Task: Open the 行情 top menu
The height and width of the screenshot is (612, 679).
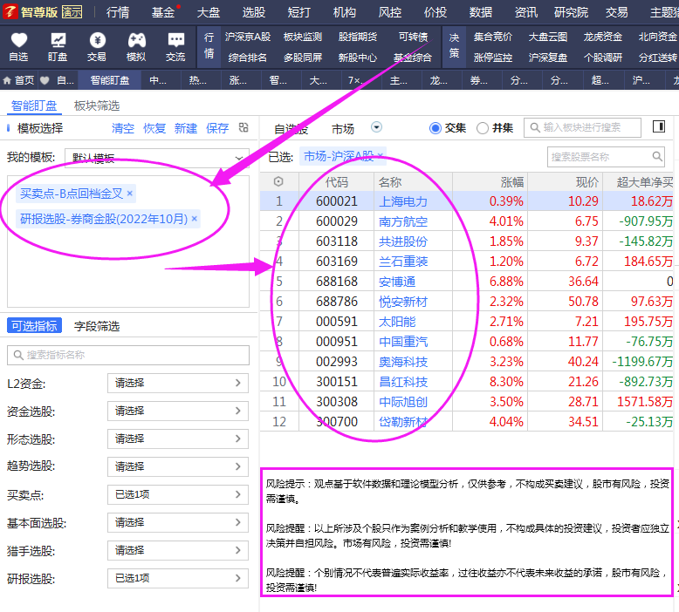Action: tap(118, 12)
